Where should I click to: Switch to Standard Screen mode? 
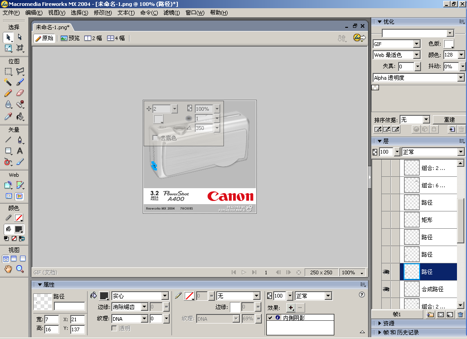[x=5, y=259]
